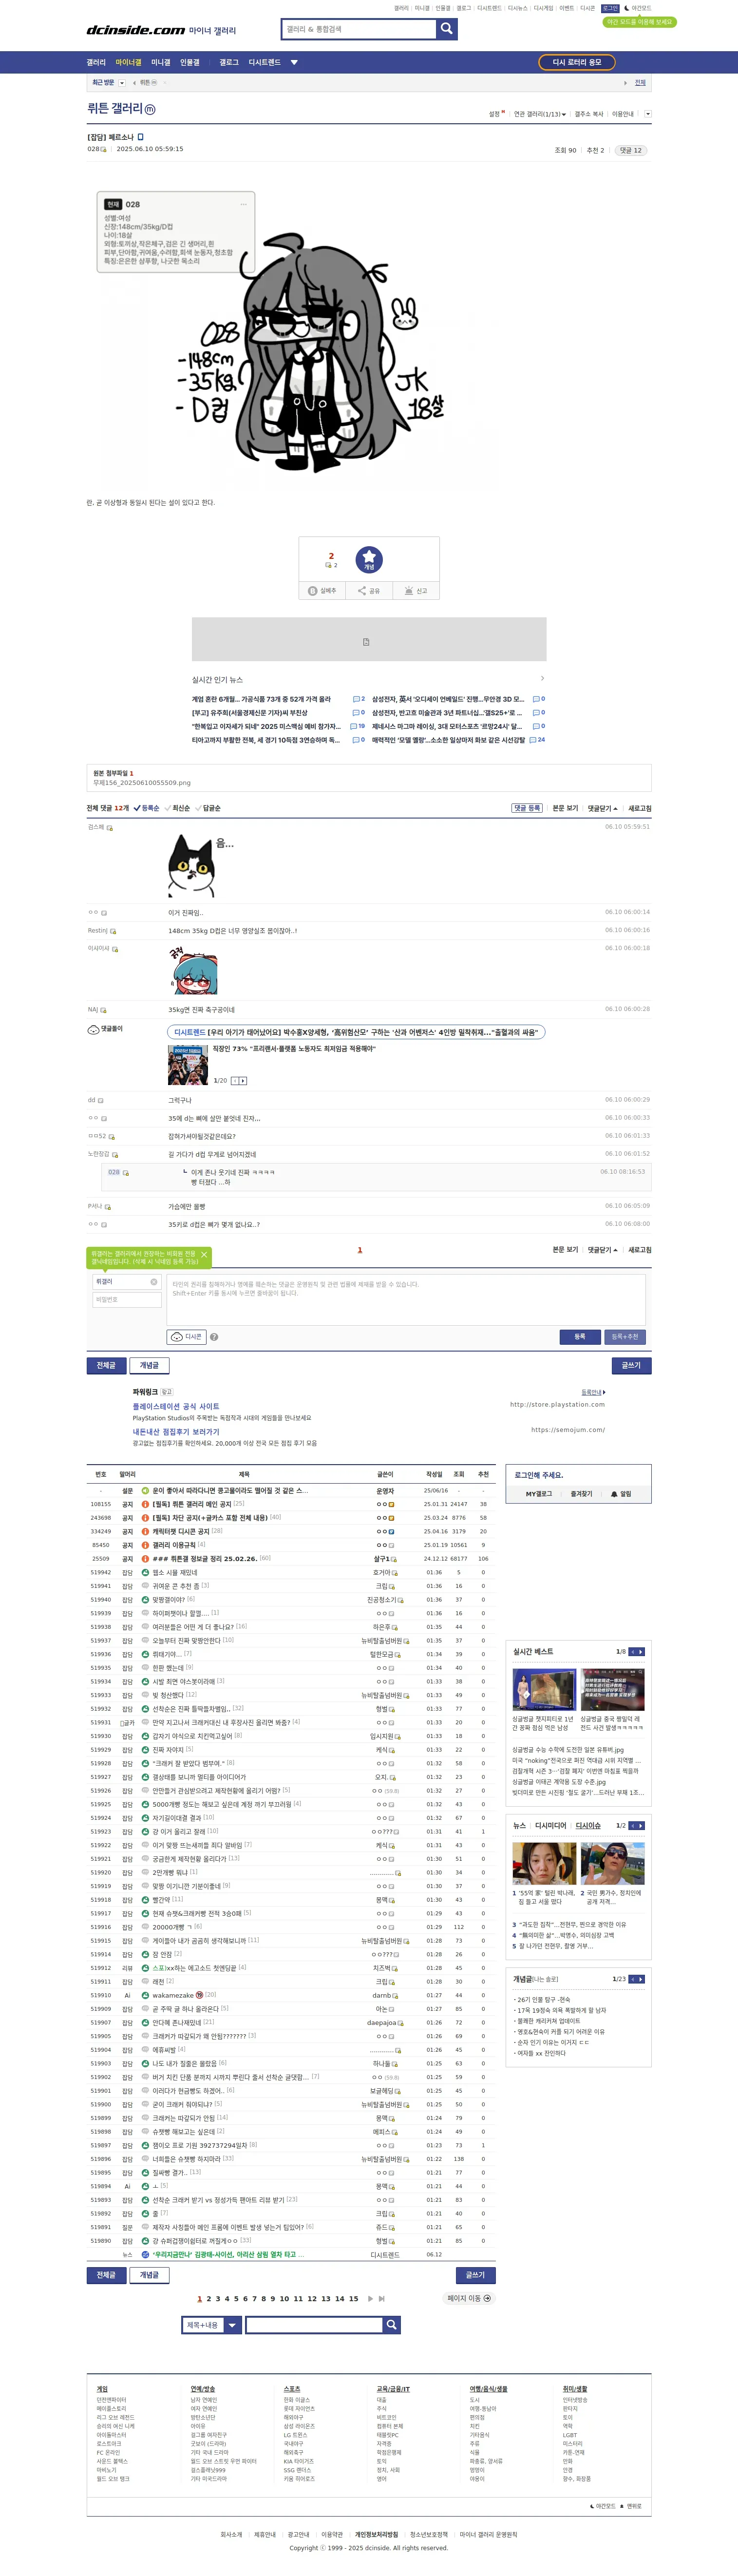Switch sidebar to 디시미디어 tab
Image resolution: width=738 pixels, height=2576 pixels.
point(550,1825)
